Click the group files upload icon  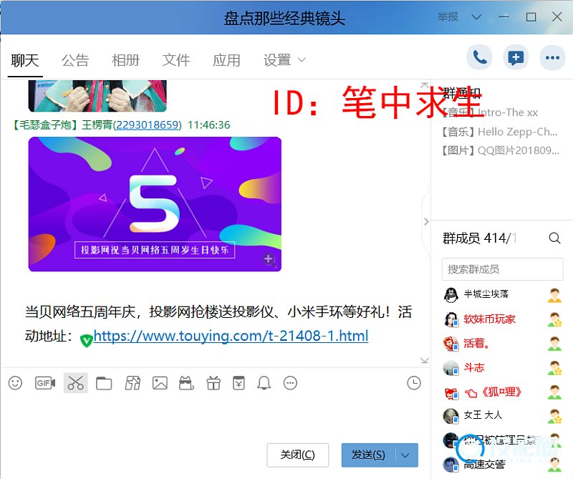pyautogui.click(x=133, y=383)
